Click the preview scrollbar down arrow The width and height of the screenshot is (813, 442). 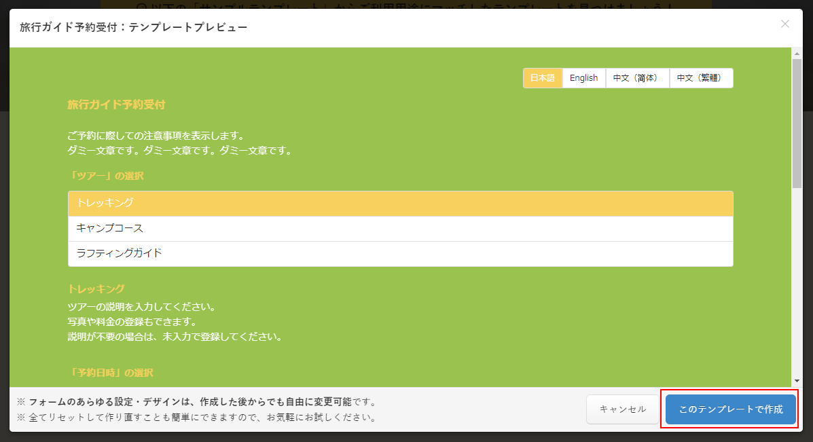tap(797, 381)
